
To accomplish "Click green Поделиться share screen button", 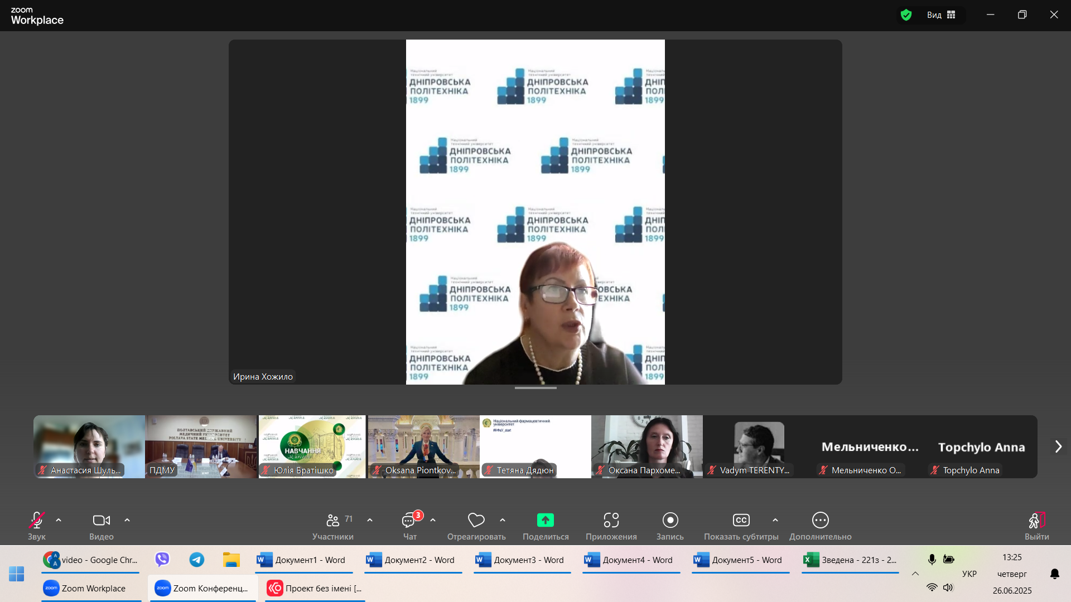I will (546, 526).
